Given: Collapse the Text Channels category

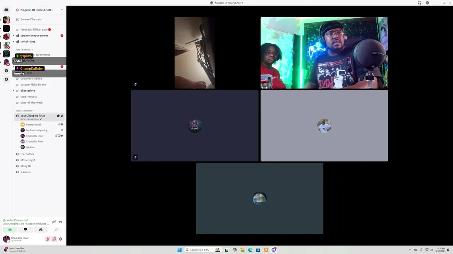Looking at the screenshot, I should coord(24,50).
